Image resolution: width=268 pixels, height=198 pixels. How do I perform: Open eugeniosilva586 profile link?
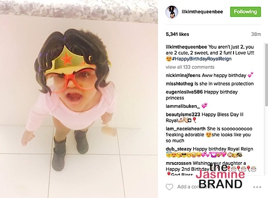(x=184, y=92)
